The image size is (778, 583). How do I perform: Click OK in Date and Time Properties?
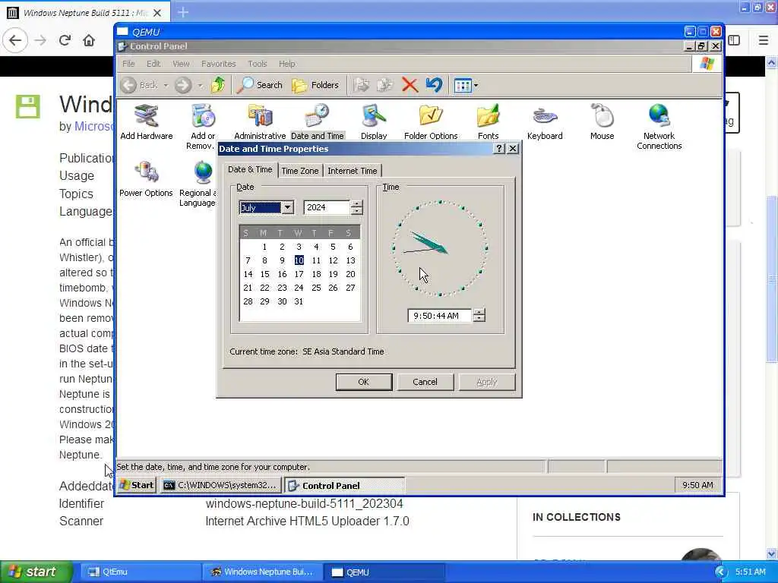pos(364,382)
